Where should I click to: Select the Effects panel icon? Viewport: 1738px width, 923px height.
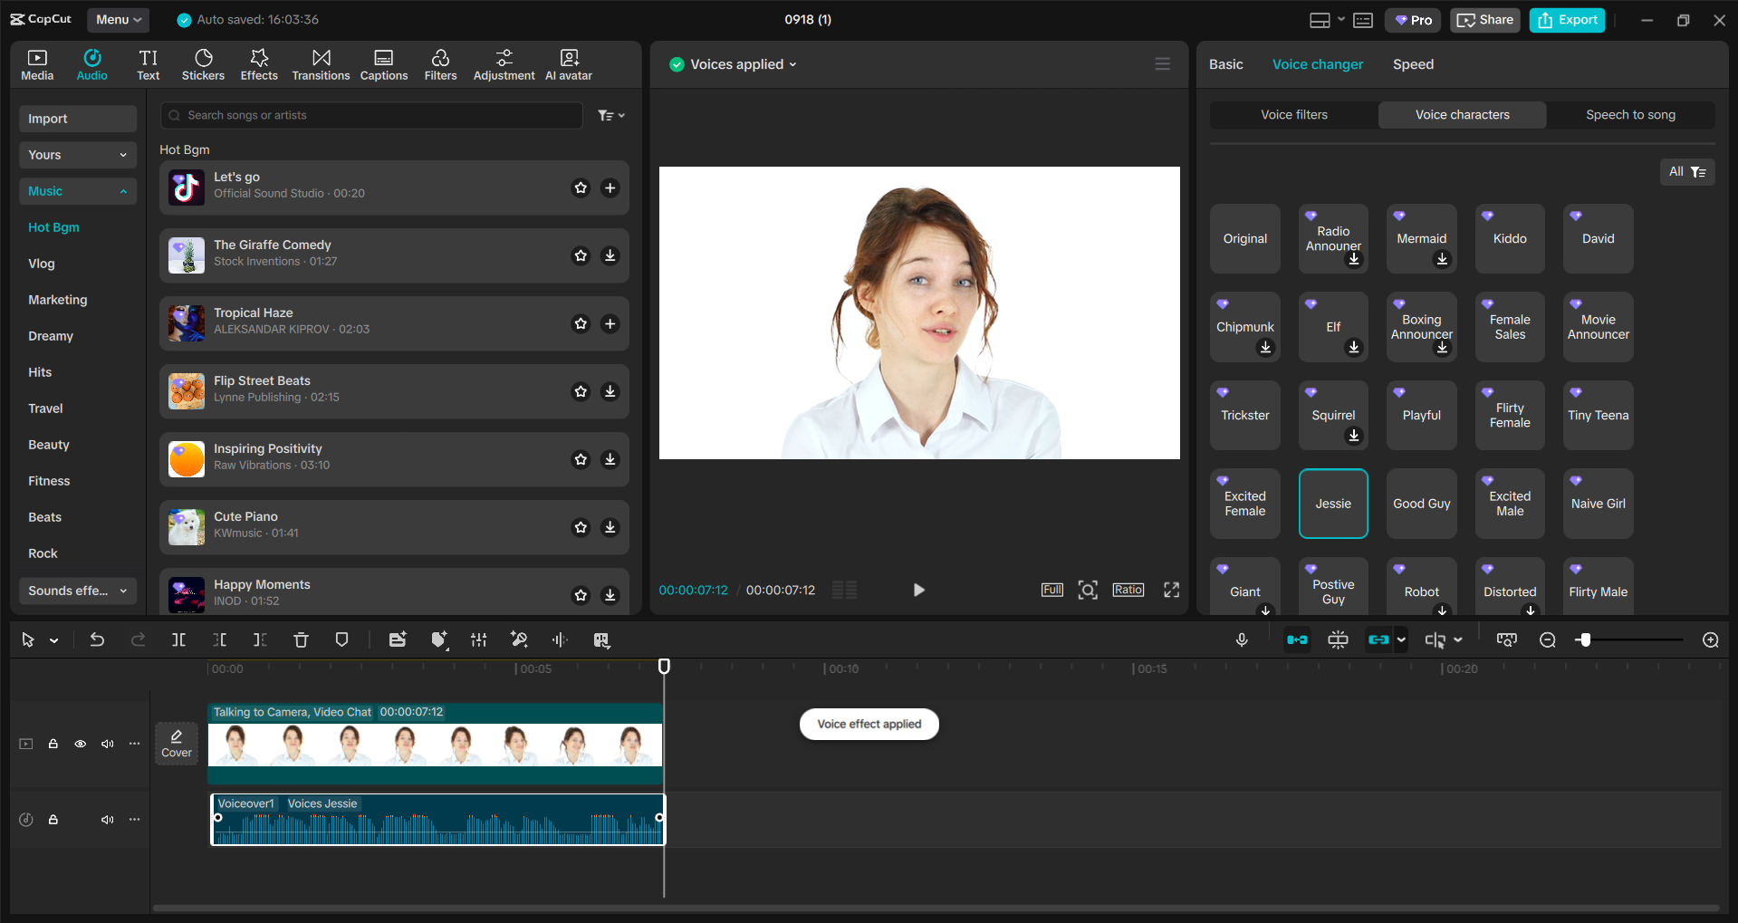pos(259,63)
